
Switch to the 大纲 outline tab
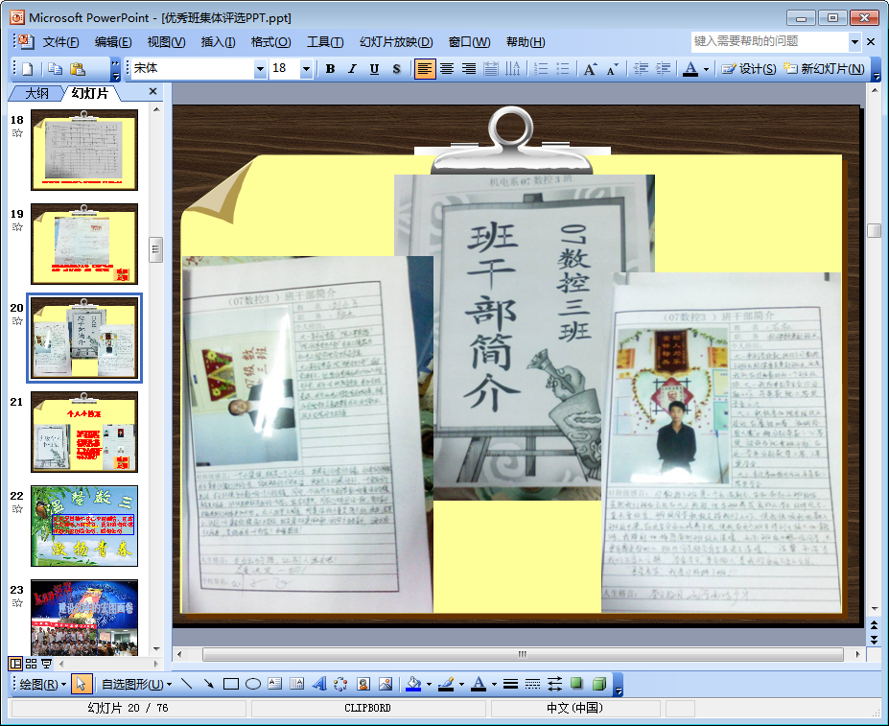pos(36,93)
